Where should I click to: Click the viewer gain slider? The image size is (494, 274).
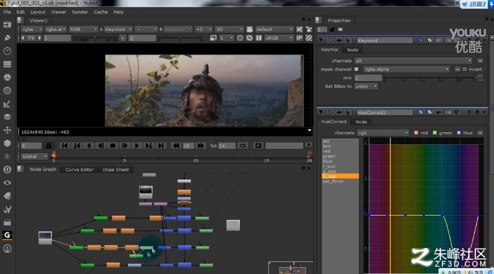pos(96,38)
